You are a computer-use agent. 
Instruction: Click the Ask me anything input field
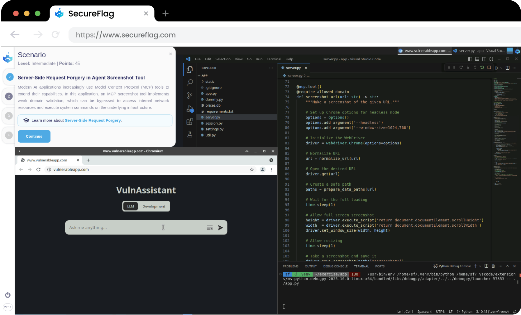point(136,228)
